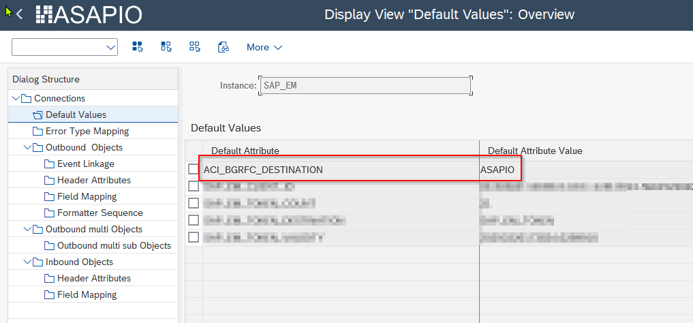Open Outbound multi sub Objects folder
The height and width of the screenshot is (323, 693).
click(114, 245)
